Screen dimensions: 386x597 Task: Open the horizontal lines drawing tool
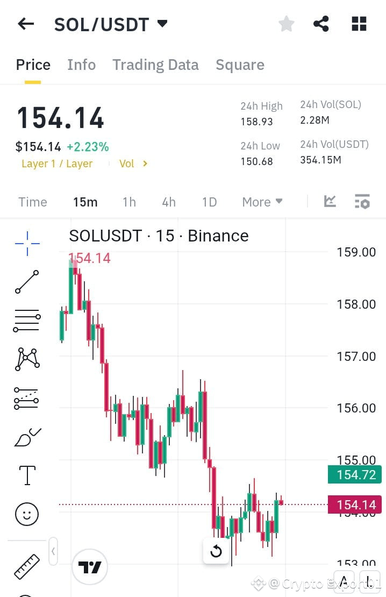pyautogui.click(x=26, y=320)
